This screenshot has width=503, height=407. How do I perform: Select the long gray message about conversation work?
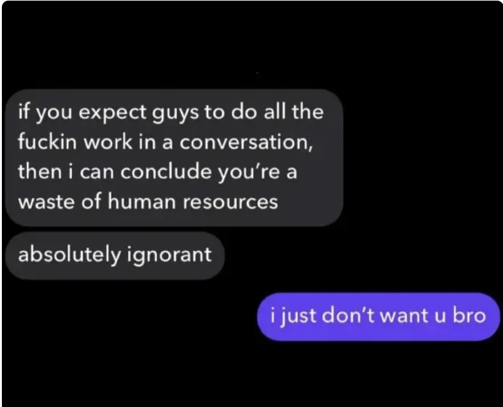click(174, 158)
